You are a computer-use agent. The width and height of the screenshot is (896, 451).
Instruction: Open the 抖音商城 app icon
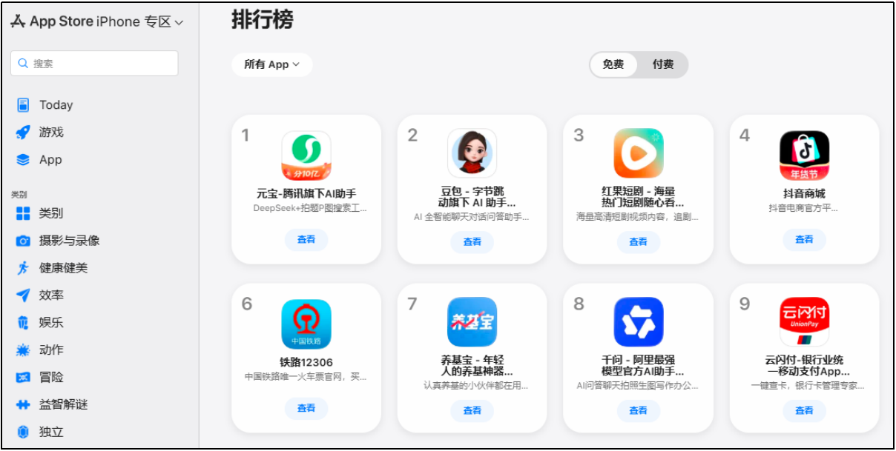click(x=805, y=155)
